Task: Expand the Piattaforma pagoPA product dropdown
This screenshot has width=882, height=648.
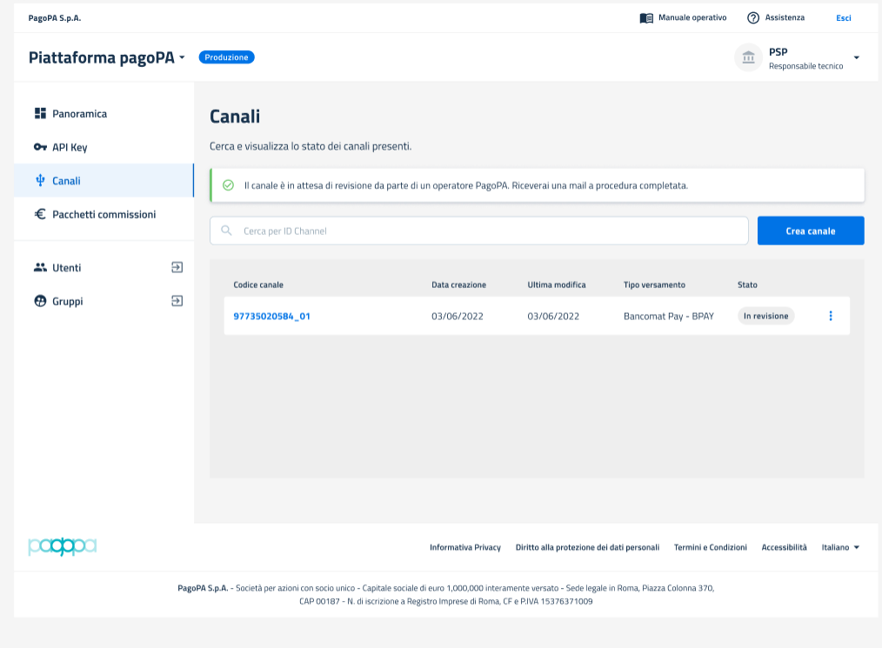Action: [182, 58]
